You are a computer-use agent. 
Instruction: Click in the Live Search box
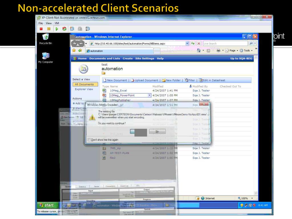(225, 44)
